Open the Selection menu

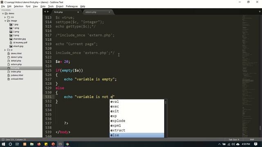pos(18,7)
